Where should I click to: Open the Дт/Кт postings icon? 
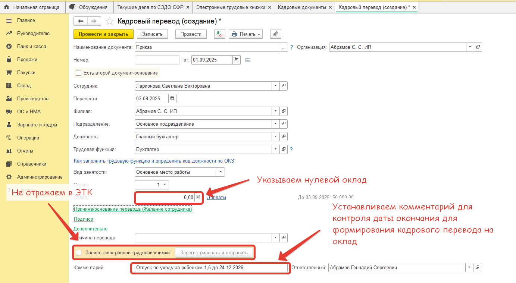pos(220,34)
